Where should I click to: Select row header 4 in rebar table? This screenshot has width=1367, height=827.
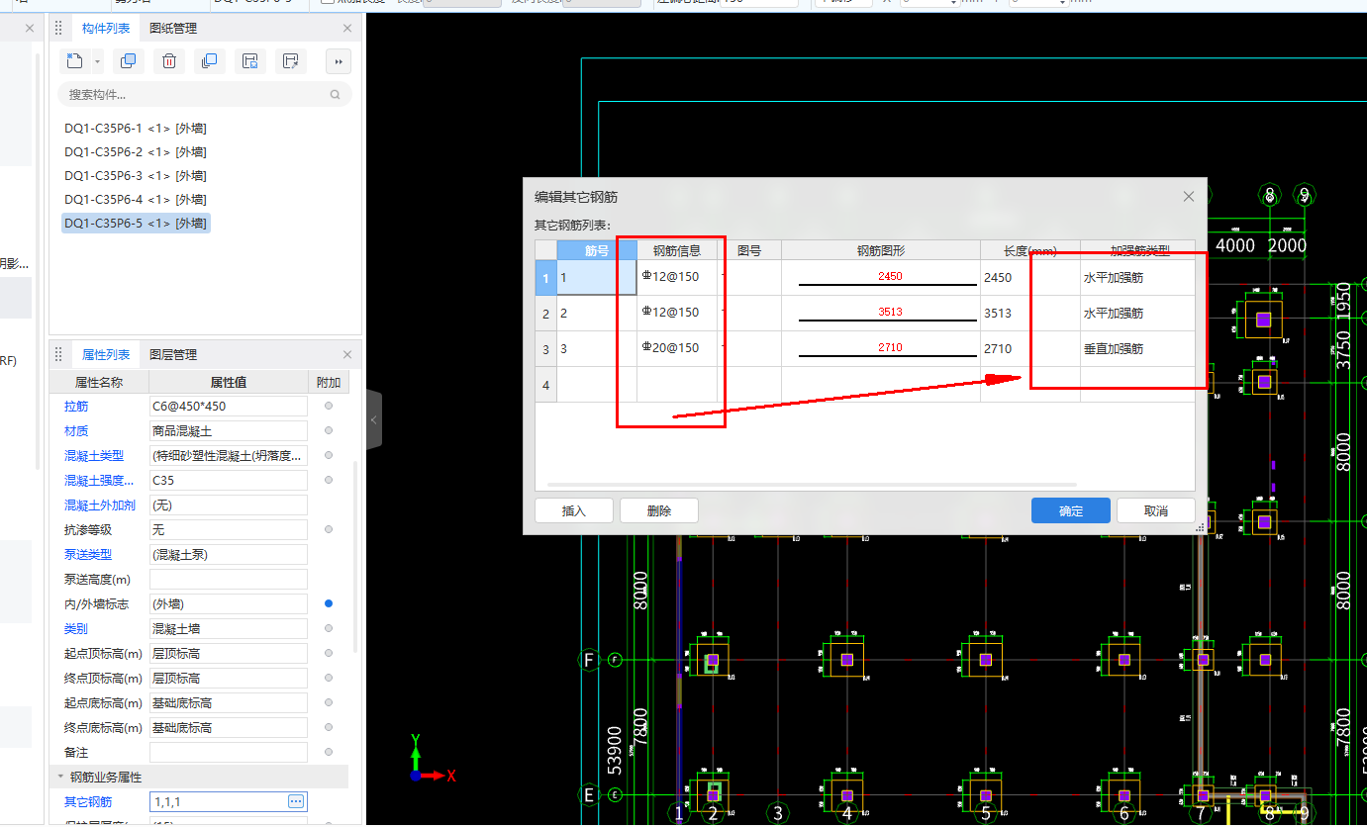(545, 384)
